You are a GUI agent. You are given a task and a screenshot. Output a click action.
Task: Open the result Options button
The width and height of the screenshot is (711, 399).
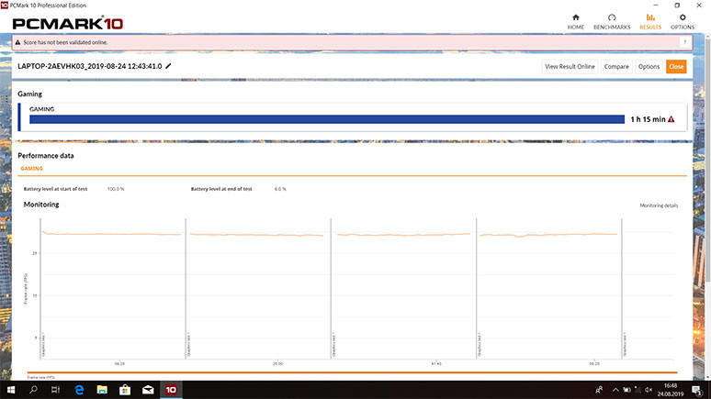click(649, 67)
